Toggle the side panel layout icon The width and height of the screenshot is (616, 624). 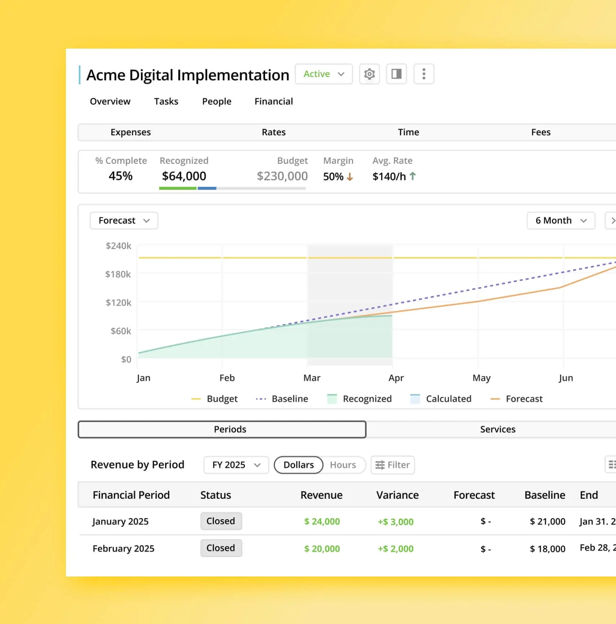coord(396,74)
